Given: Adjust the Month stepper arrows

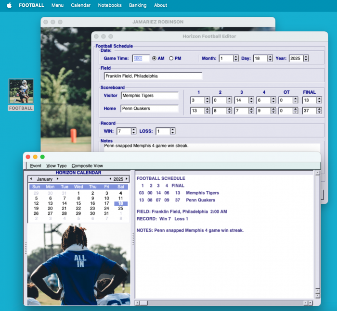Looking at the screenshot, I should 236,59.
